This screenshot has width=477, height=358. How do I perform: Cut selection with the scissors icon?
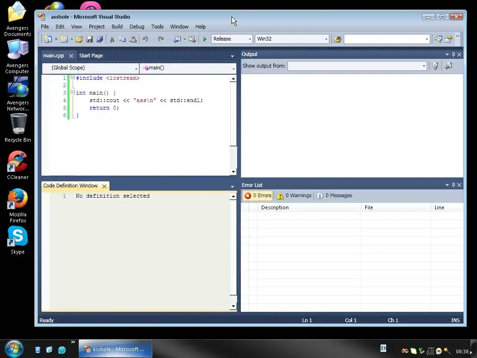112,39
